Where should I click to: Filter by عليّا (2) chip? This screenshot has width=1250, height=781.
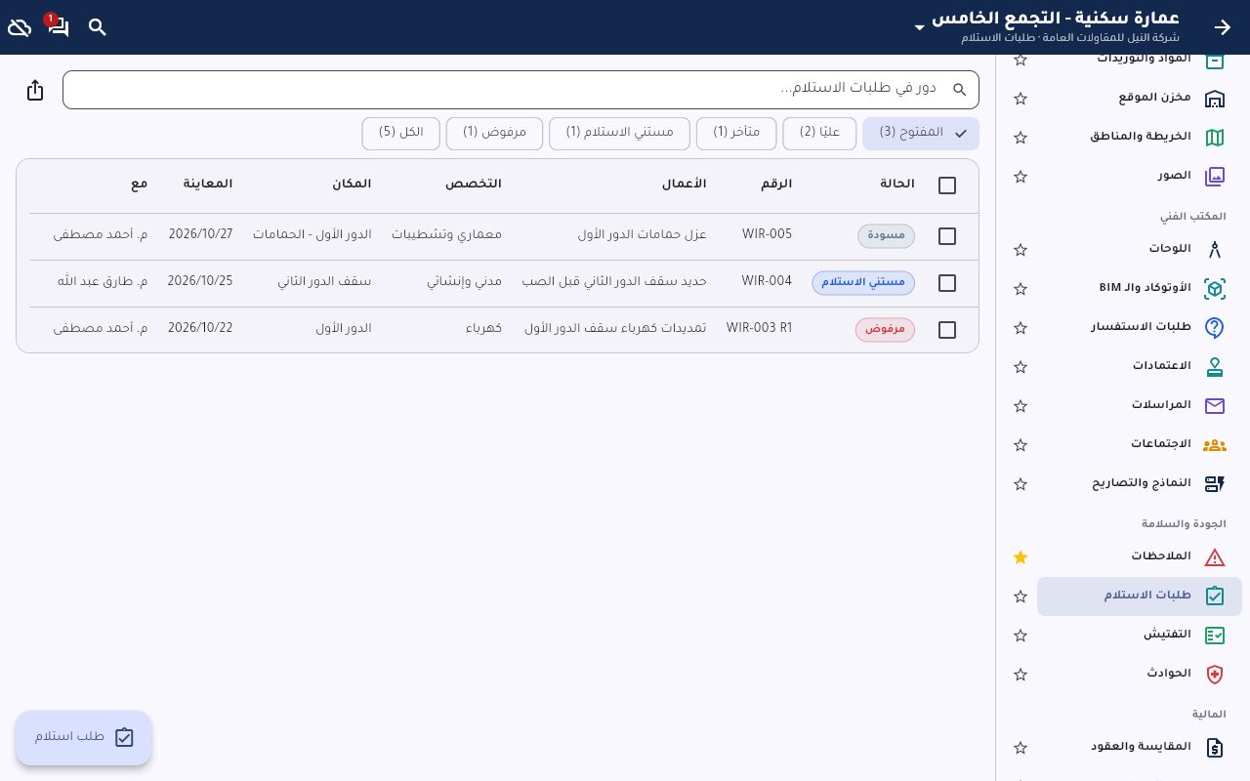pyautogui.click(x=819, y=134)
